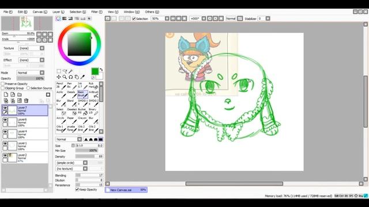Choose the Details brush
Image resolution: width=369 pixels, height=207 pixels.
pos(71,94)
